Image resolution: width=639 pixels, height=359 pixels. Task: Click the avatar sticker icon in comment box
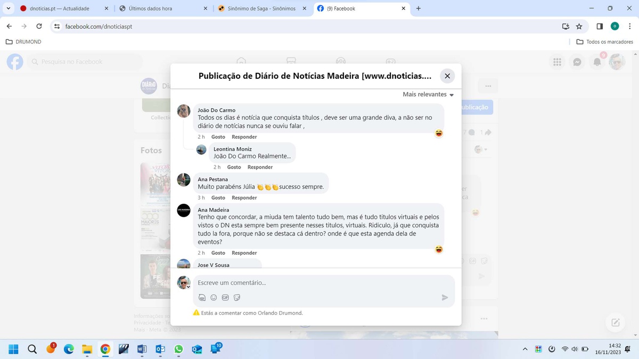point(202,298)
